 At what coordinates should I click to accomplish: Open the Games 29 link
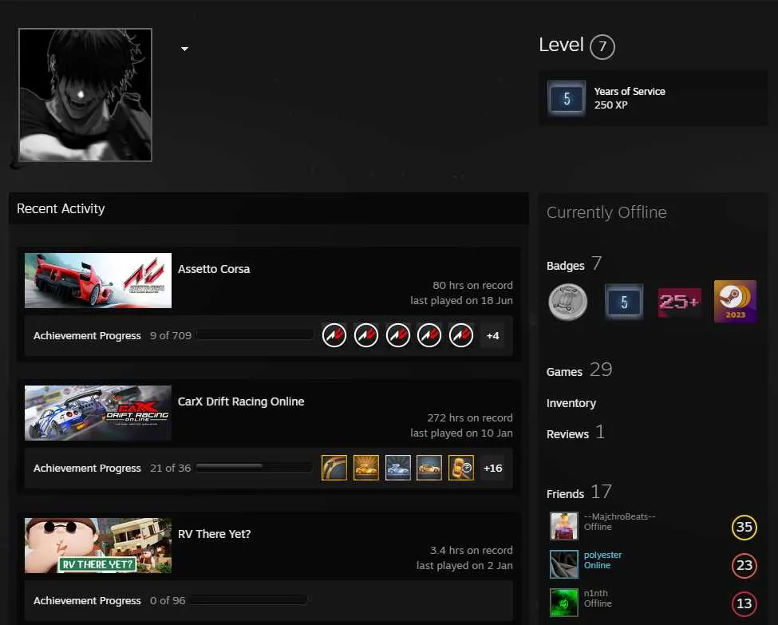tap(579, 370)
